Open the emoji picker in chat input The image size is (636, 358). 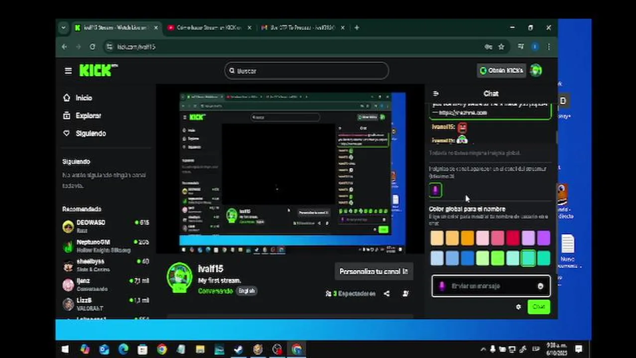coord(540,286)
